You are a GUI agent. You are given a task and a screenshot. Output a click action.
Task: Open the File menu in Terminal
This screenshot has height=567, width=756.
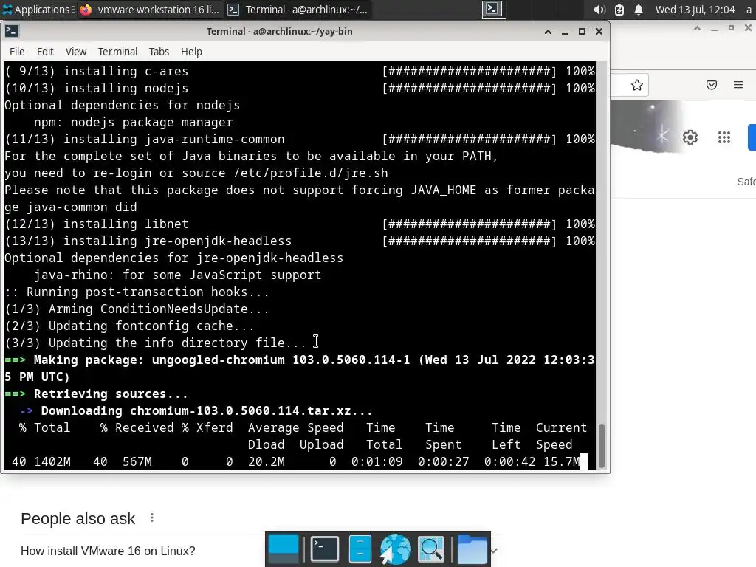(17, 52)
